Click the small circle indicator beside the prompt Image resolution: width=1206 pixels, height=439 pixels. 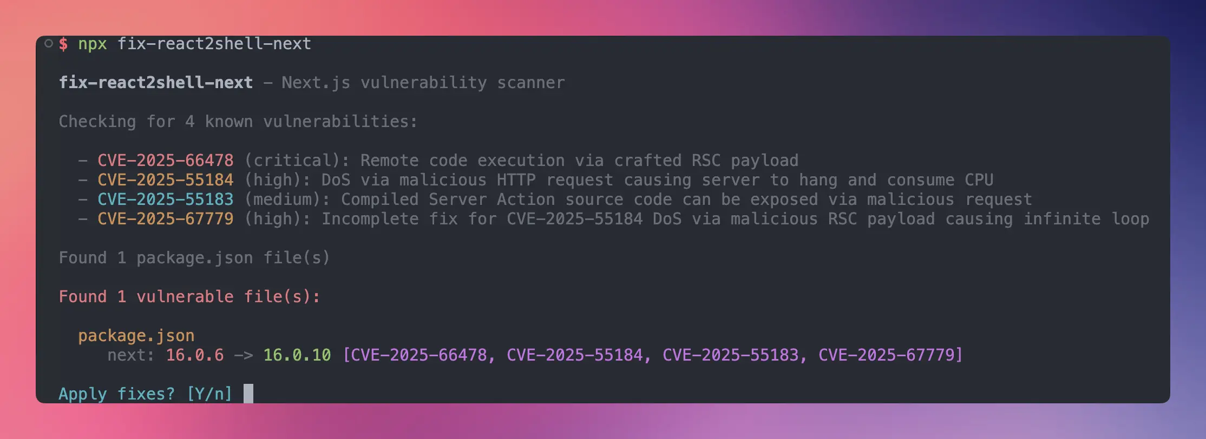coord(49,43)
